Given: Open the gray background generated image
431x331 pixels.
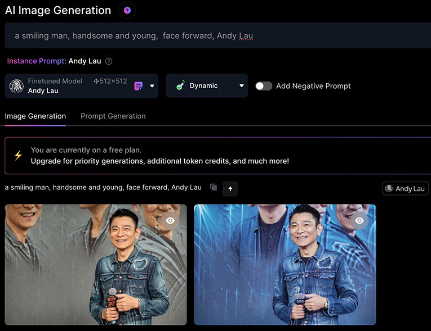Looking at the screenshot, I should click(x=96, y=265).
